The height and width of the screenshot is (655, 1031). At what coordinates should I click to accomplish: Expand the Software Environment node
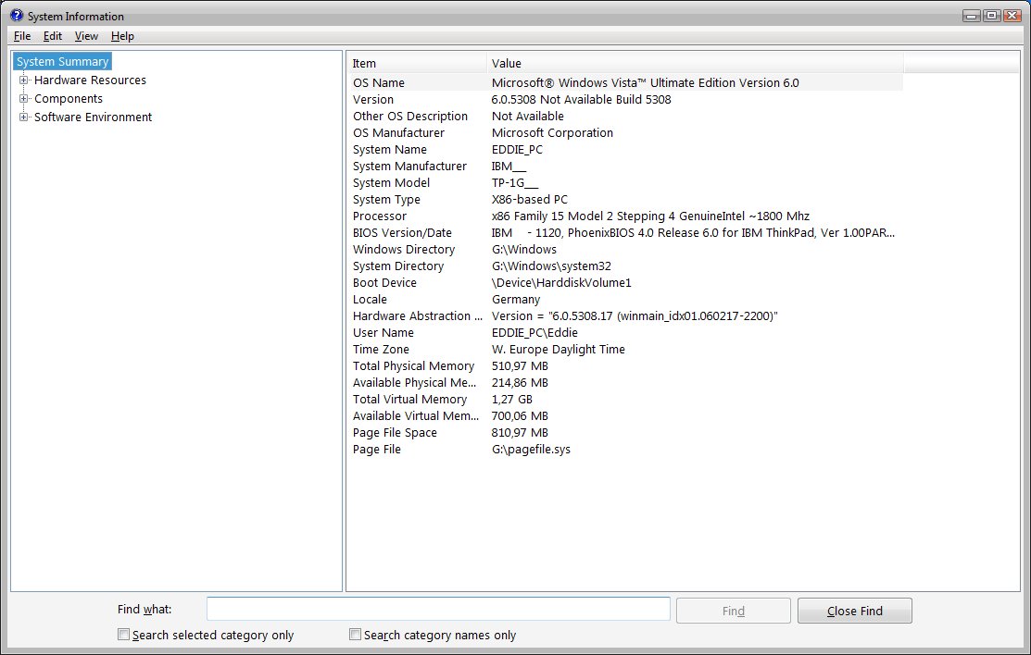(22, 117)
